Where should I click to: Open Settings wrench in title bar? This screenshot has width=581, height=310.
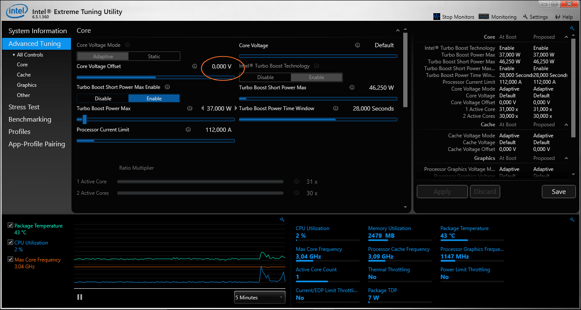(525, 17)
